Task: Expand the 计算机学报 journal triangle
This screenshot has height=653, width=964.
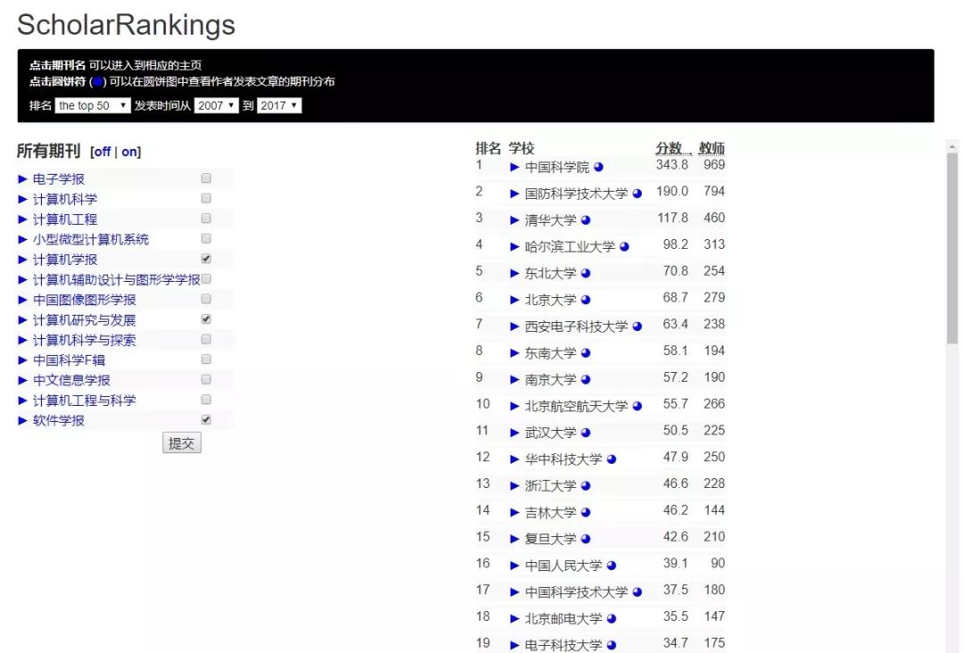Action: click(x=22, y=260)
